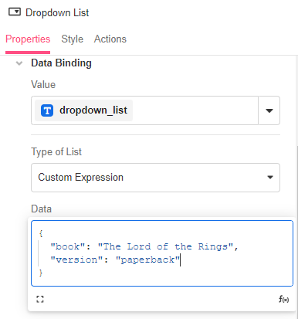Click the Data Binding section heading
Viewport: 298px width, 319px height.
point(61,63)
